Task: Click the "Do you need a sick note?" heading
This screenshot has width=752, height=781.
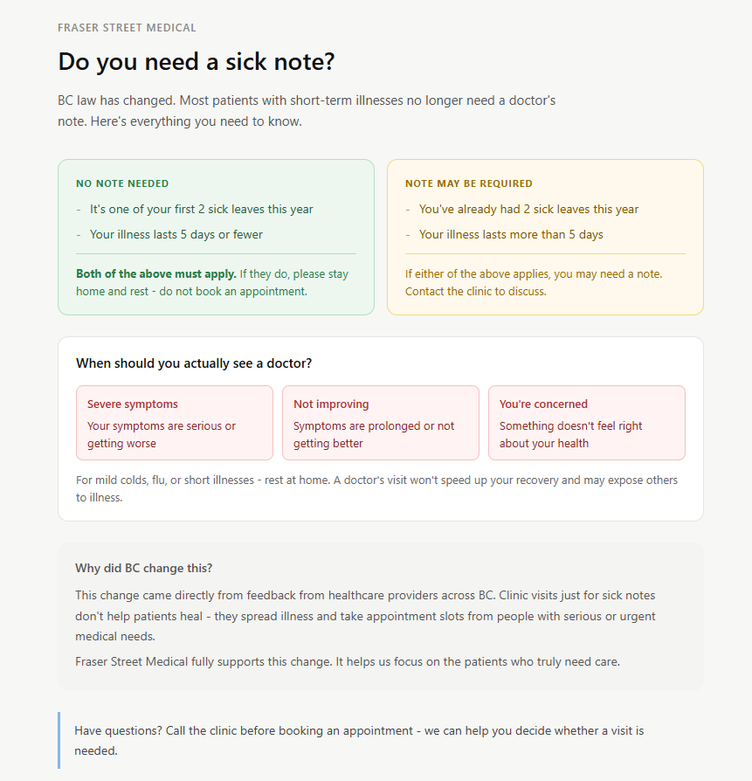Action: [197, 62]
